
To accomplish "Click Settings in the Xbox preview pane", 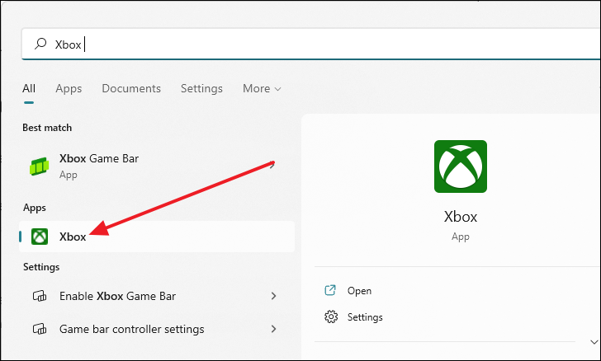I will coord(365,317).
